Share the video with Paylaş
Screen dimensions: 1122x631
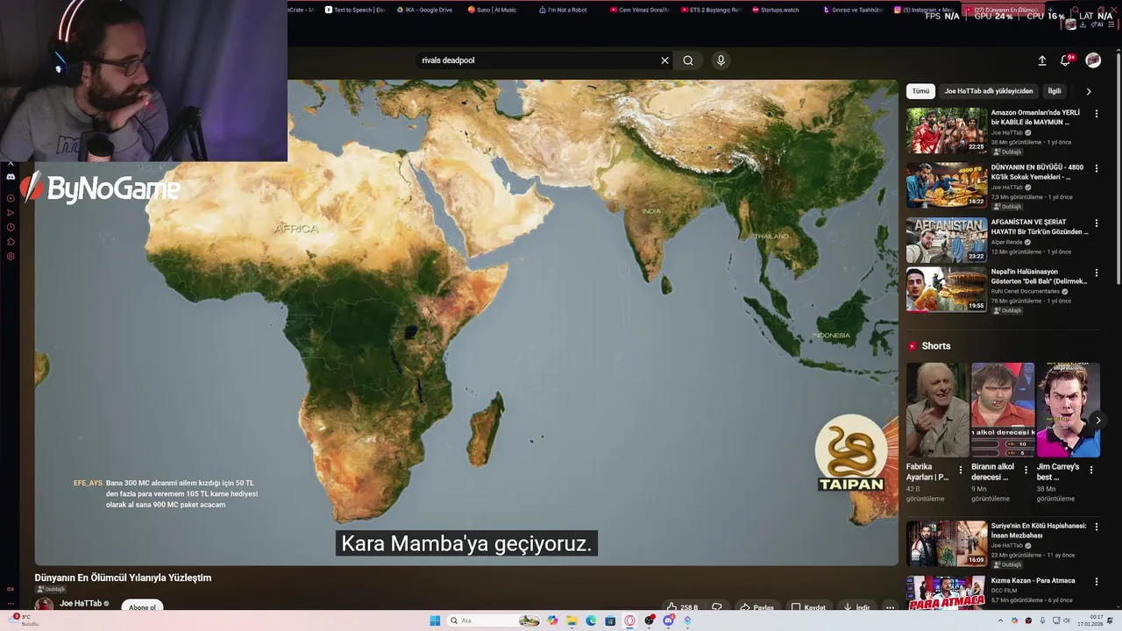click(x=757, y=607)
